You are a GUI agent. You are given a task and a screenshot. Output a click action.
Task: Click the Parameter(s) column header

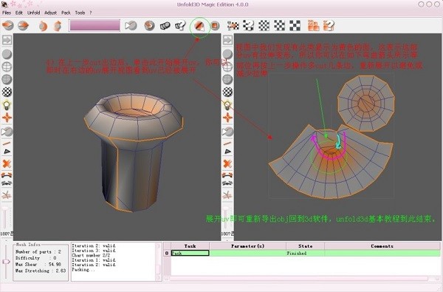pos(248,246)
